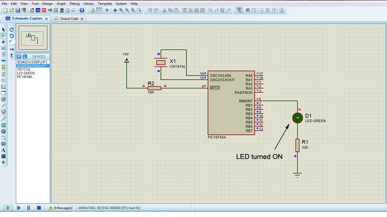
Task: Select CRYSTAL in the devices list
Action: (x=24, y=69)
